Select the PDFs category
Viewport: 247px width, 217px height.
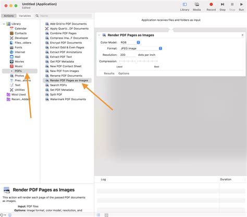(x=20, y=71)
